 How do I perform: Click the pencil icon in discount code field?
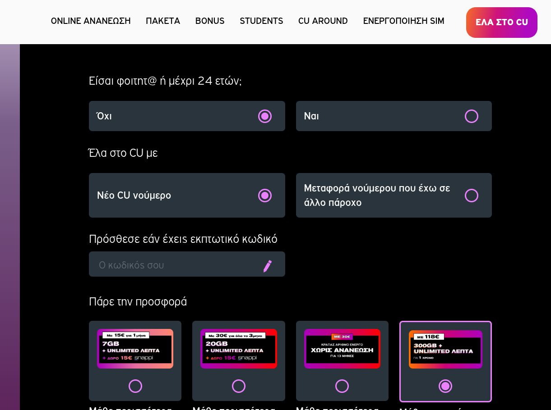(268, 266)
